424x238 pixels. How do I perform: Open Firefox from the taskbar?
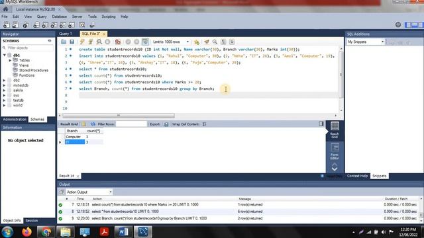tap(26, 232)
